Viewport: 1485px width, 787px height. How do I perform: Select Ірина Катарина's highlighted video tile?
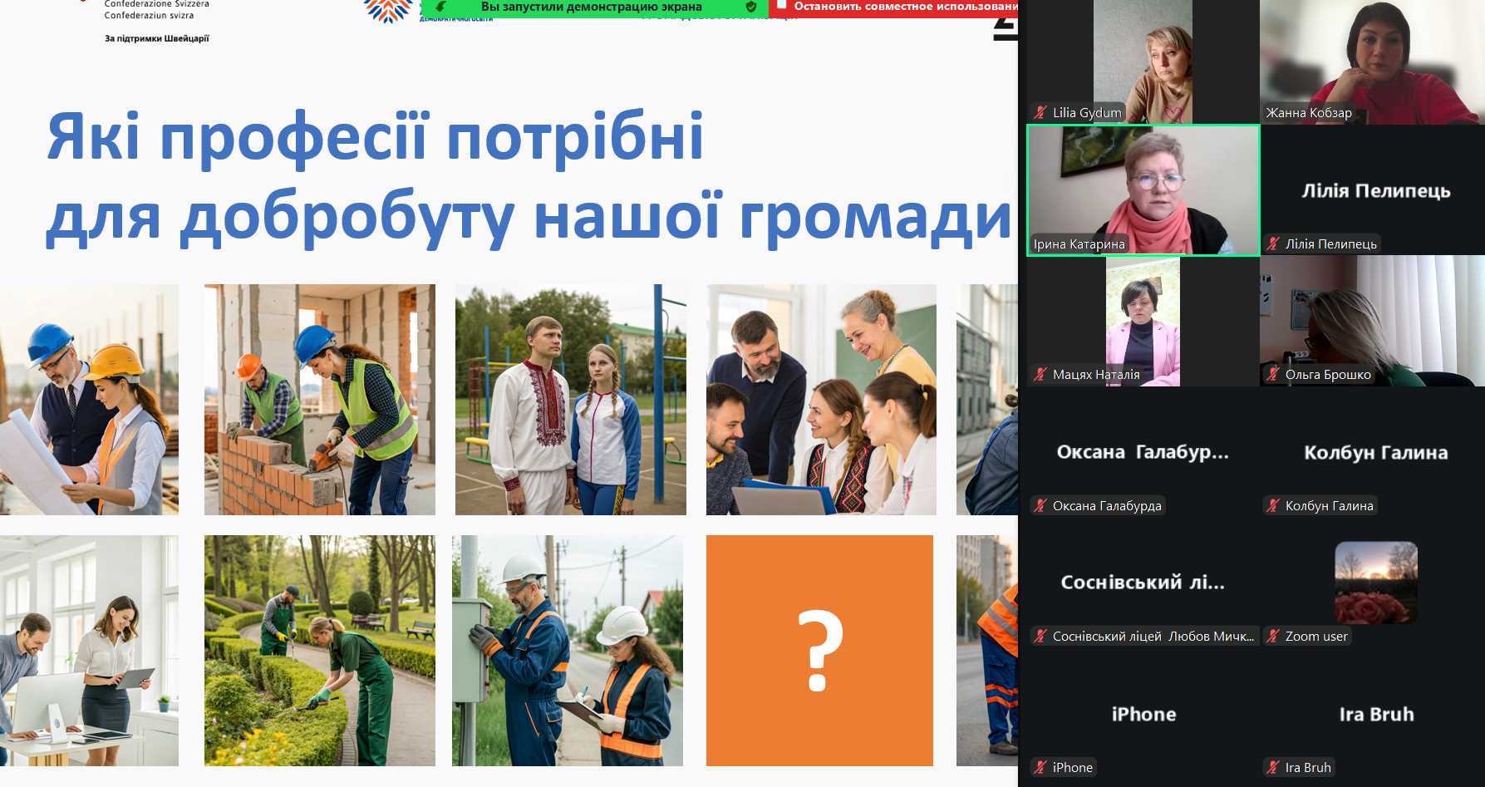[1143, 189]
